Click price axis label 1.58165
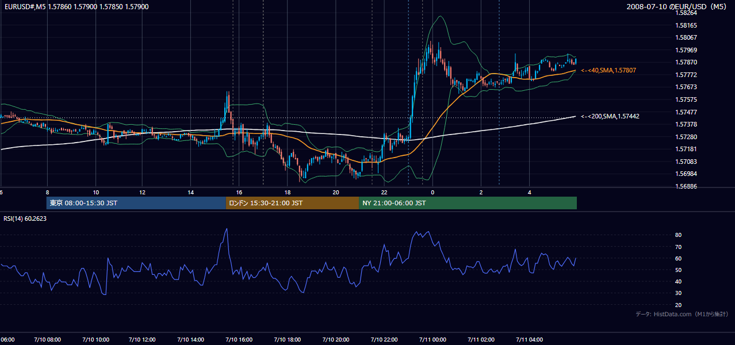The height and width of the screenshot is (345, 735). coord(686,25)
